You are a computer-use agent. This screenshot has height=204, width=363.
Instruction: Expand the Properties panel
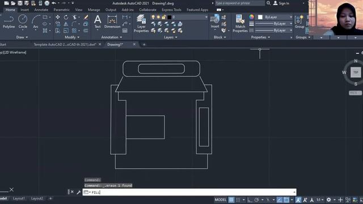tap(261, 37)
